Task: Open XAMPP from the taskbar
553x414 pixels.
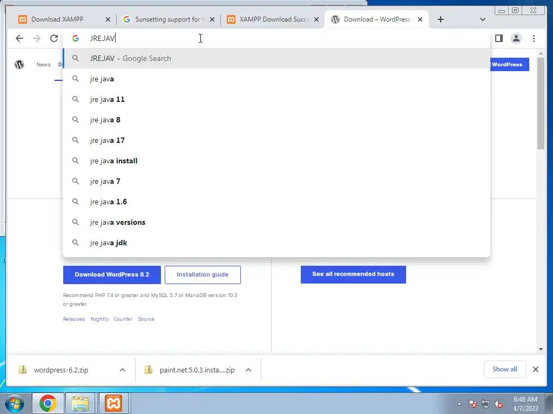Action: point(113,403)
